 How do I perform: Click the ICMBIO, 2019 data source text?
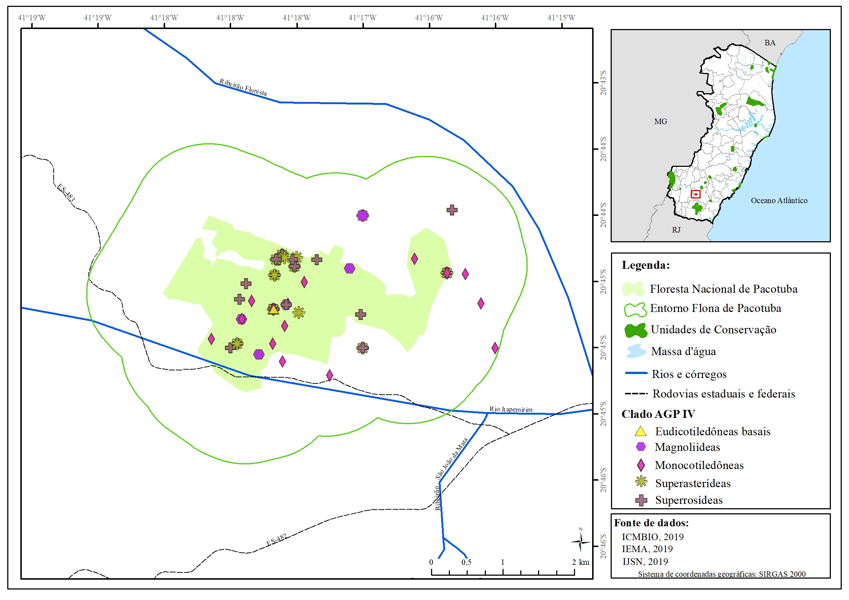[652, 537]
